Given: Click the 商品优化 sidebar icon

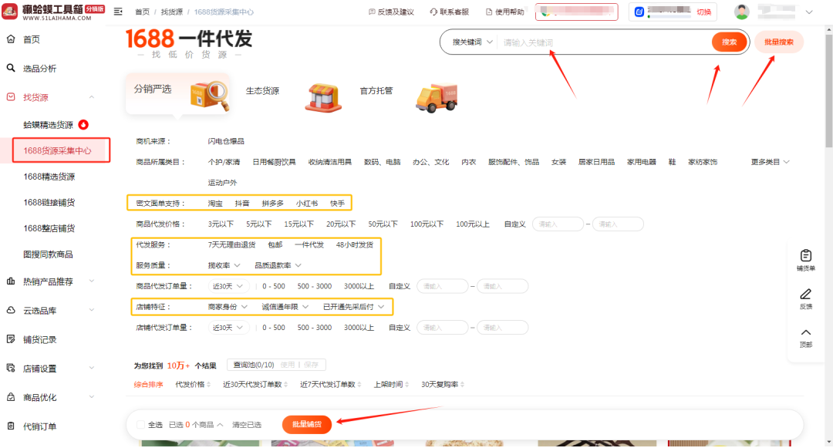Looking at the screenshot, I should [11, 397].
